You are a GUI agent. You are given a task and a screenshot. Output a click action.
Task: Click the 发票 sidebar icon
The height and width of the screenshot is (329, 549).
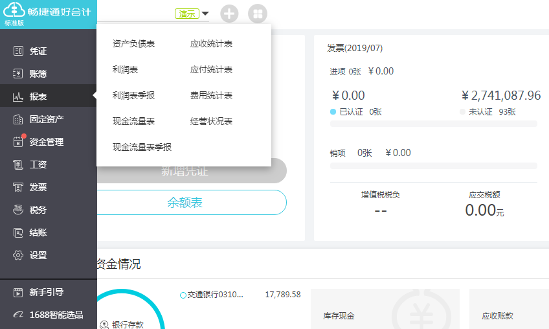tap(18, 187)
